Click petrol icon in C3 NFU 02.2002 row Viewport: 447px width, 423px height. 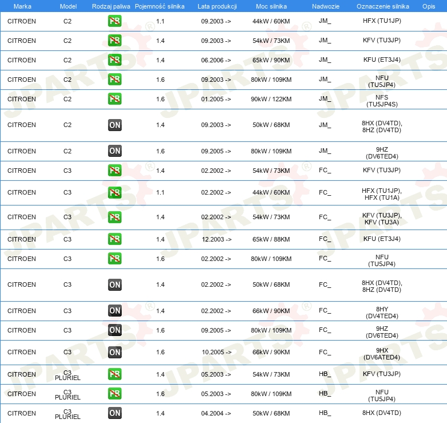tap(114, 259)
